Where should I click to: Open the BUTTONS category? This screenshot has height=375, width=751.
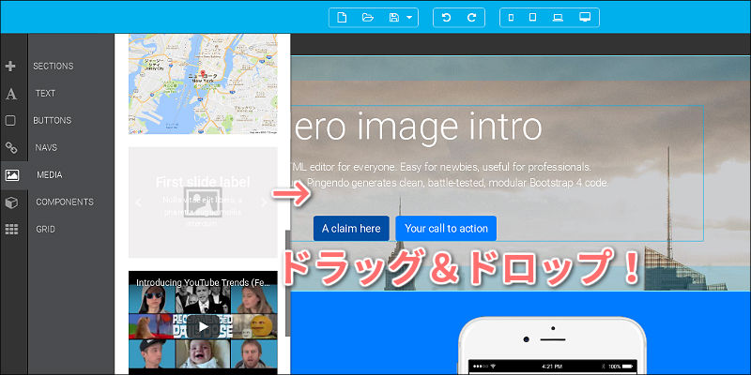[53, 121]
